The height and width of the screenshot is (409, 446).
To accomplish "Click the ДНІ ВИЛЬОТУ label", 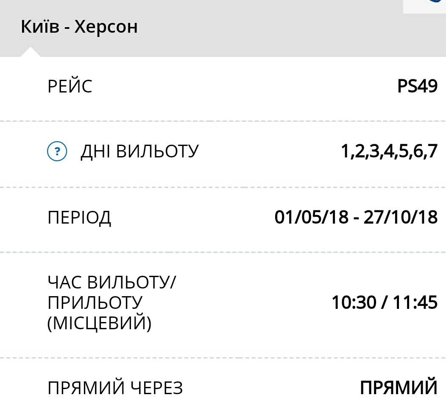I will (139, 151).
